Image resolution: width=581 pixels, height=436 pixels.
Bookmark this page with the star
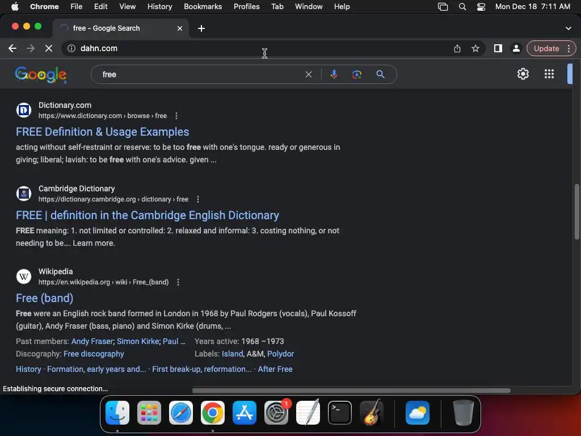pyautogui.click(x=475, y=48)
